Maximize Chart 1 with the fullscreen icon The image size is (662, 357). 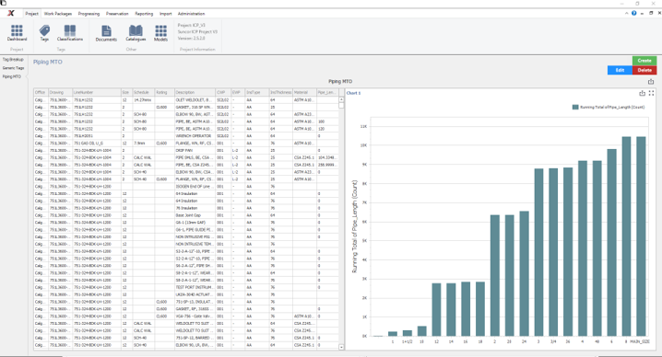pyautogui.click(x=652, y=93)
